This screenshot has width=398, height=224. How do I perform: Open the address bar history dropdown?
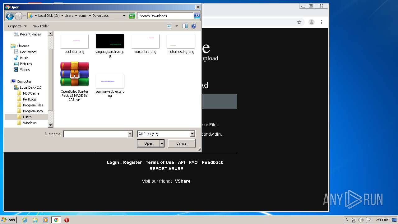coord(124,16)
